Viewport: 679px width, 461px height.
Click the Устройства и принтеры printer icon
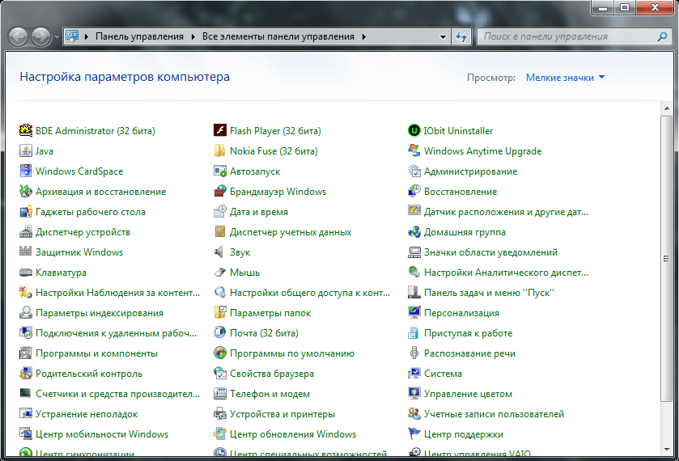pos(220,414)
